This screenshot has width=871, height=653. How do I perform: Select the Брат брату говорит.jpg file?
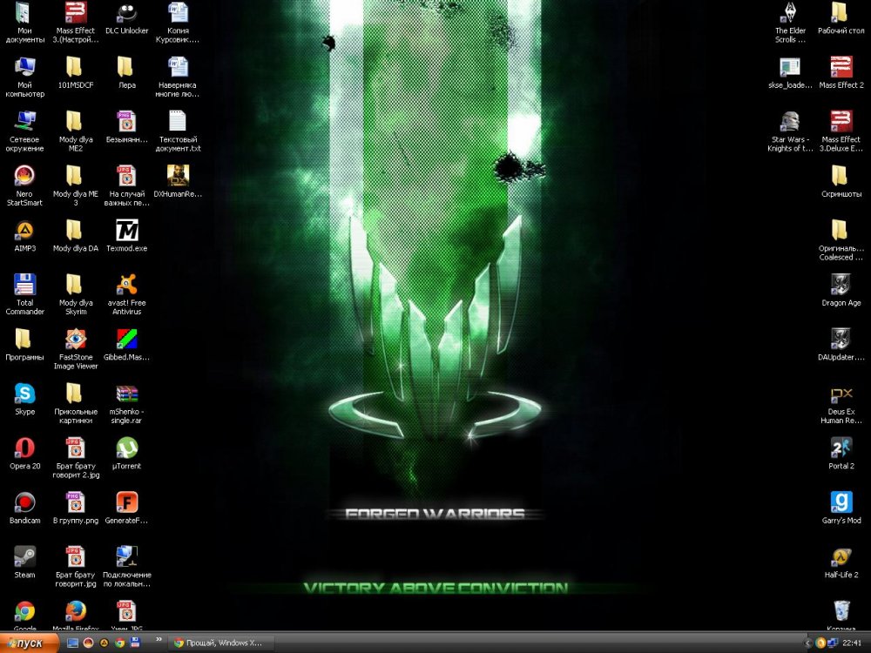pos(76,567)
